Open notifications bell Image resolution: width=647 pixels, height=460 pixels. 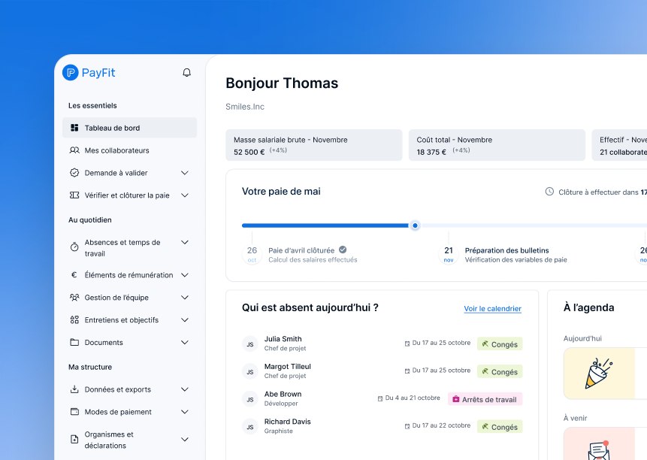187,73
